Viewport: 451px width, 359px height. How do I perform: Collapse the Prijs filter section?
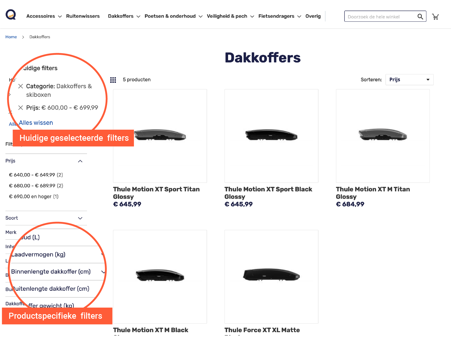coord(46,161)
